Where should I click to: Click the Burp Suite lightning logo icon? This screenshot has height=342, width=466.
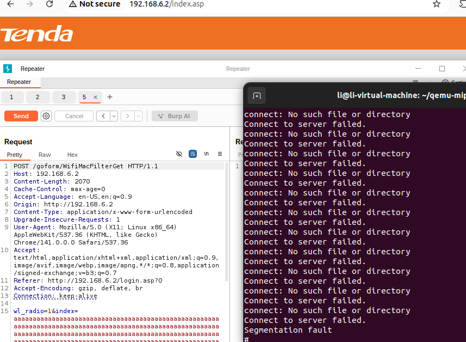pos(7,69)
